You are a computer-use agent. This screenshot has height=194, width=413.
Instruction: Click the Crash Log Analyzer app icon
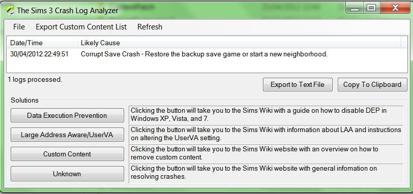9,10
